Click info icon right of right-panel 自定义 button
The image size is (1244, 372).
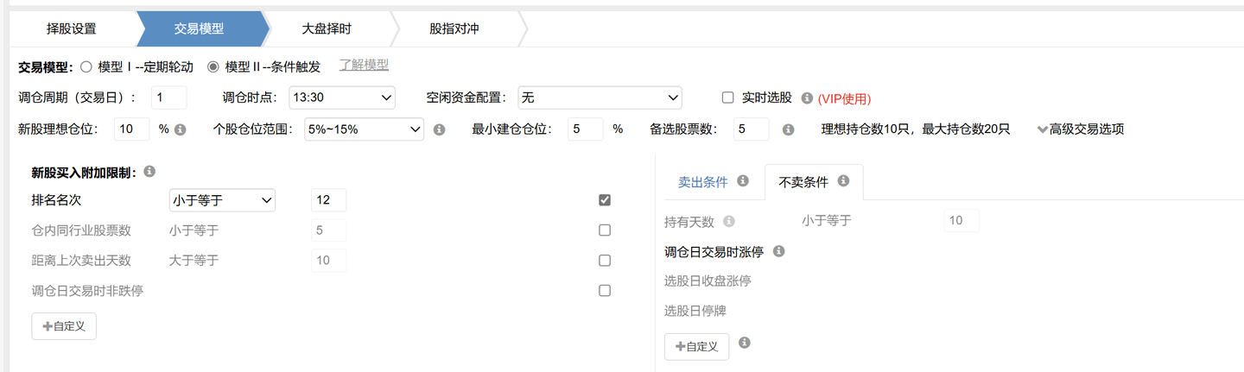[745, 343]
